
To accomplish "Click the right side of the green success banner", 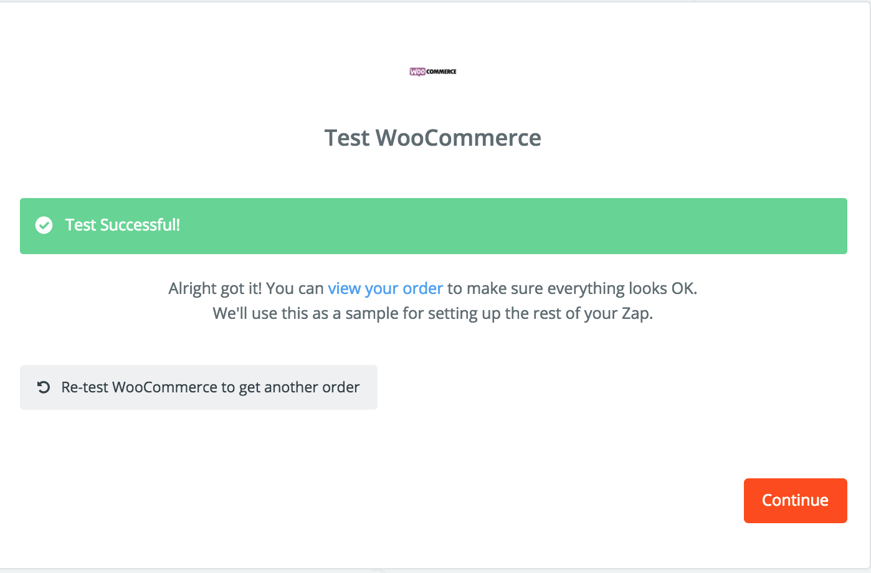I will [x=685, y=225].
